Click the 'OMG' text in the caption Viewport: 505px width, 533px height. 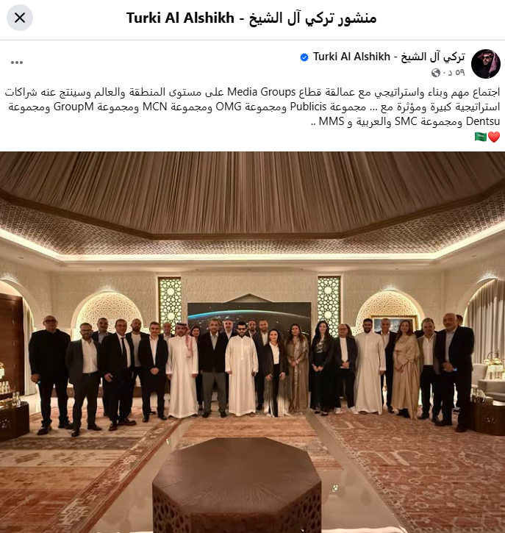229,107
